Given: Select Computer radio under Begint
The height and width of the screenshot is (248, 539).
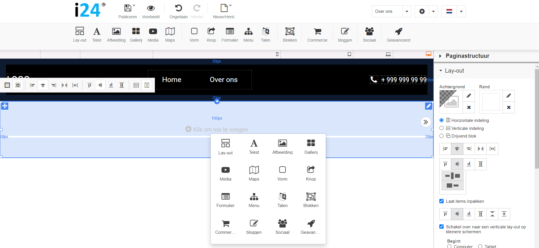Looking at the screenshot, I should click(x=449, y=246).
